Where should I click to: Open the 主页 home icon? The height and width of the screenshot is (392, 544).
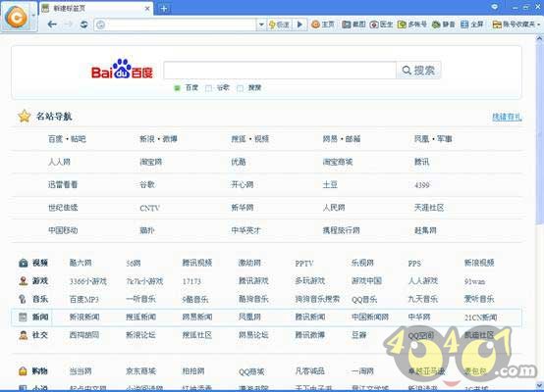pos(315,24)
